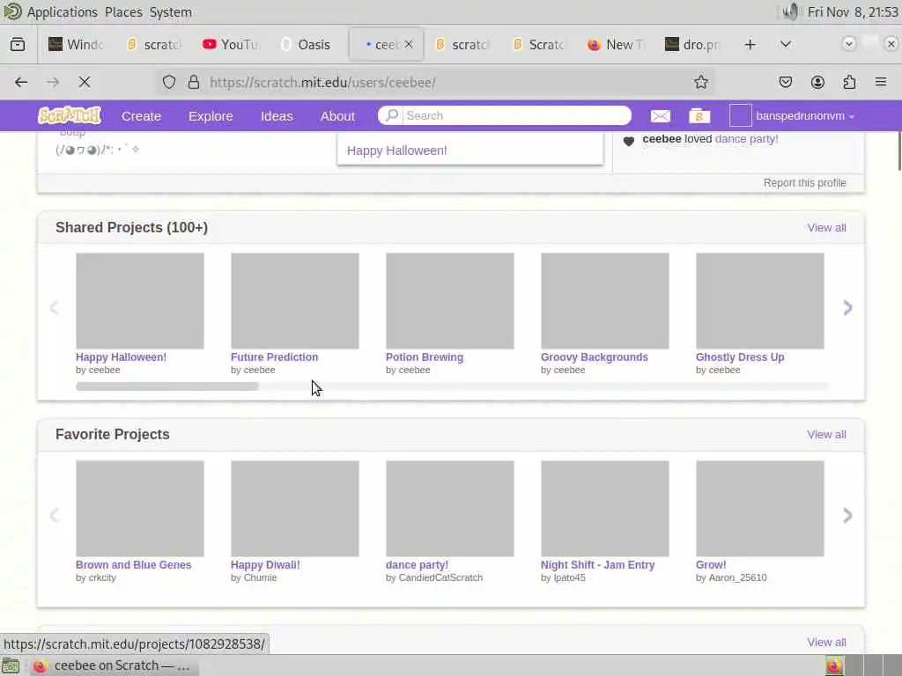The width and height of the screenshot is (902, 676).
Task: Open the System menu
Action: [170, 12]
